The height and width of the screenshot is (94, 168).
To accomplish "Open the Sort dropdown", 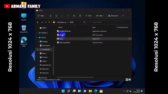I will tap(89, 16).
